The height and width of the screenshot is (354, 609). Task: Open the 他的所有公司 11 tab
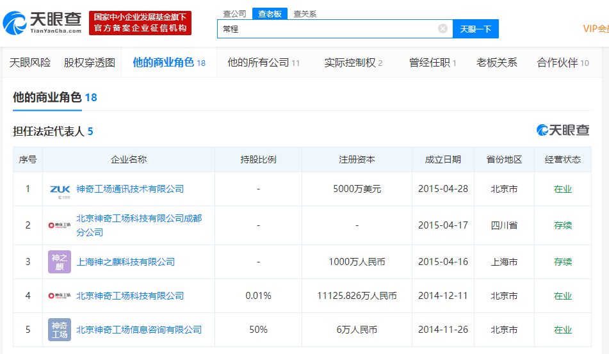263,63
